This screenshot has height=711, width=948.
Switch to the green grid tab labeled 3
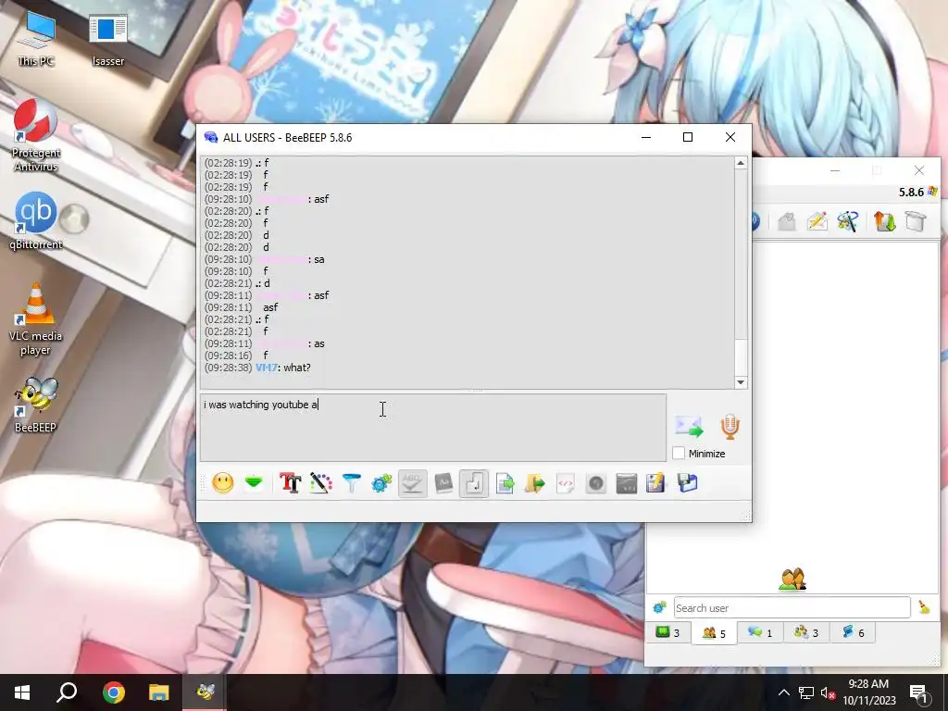[x=668, y=632]
